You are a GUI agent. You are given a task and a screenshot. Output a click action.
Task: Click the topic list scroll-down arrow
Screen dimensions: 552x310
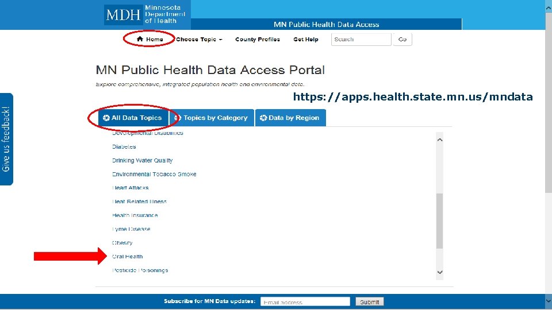[440, 272]
